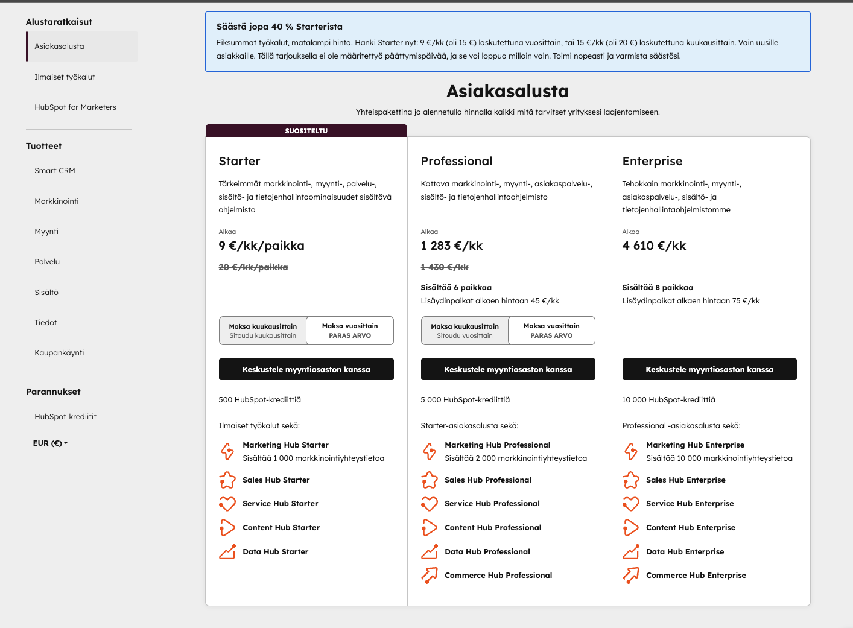Click Keskustele myyntiosaston kanssa under Enterprise
Viewport: 853px width, 628px height.
pyautogui.click(x=709, y=369)
